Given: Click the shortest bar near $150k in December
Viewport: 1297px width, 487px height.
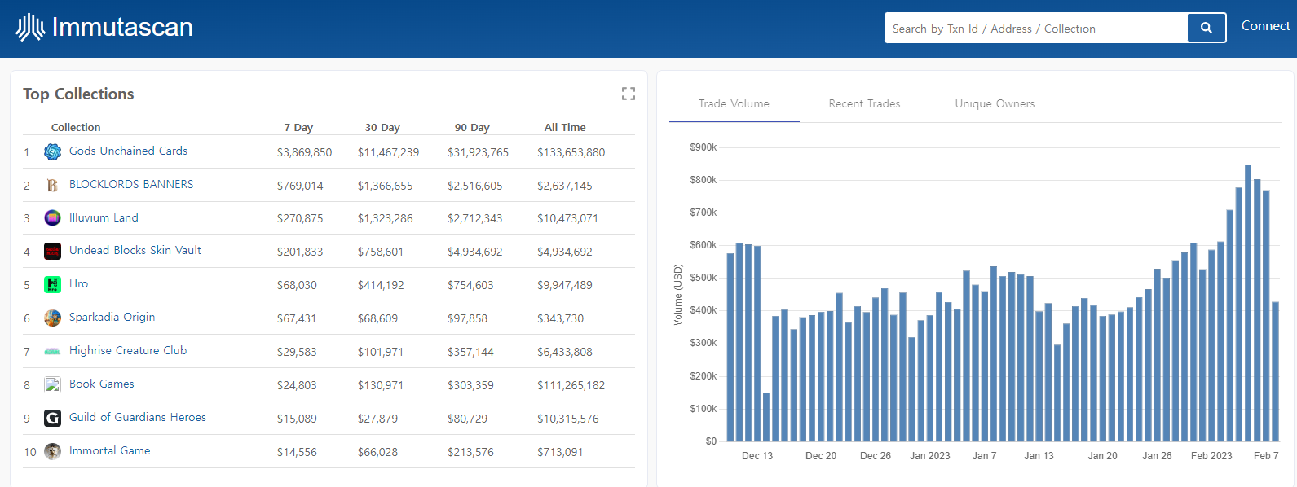Looking at the screenshot, I should click(x=766, y=417).
